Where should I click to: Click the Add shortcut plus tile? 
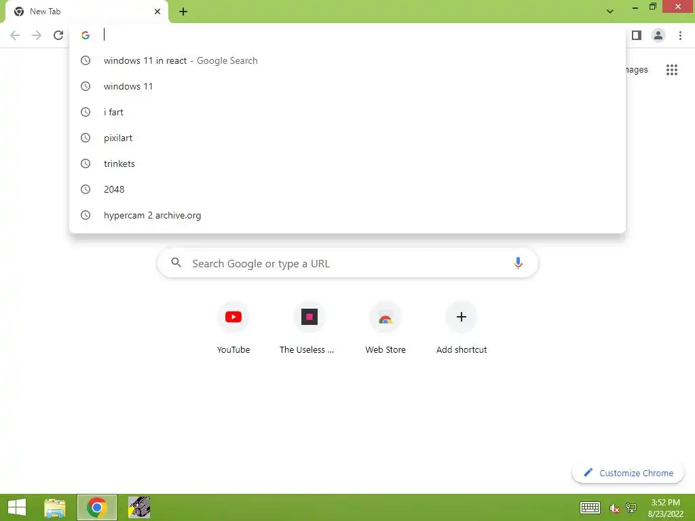pos(462,329)
